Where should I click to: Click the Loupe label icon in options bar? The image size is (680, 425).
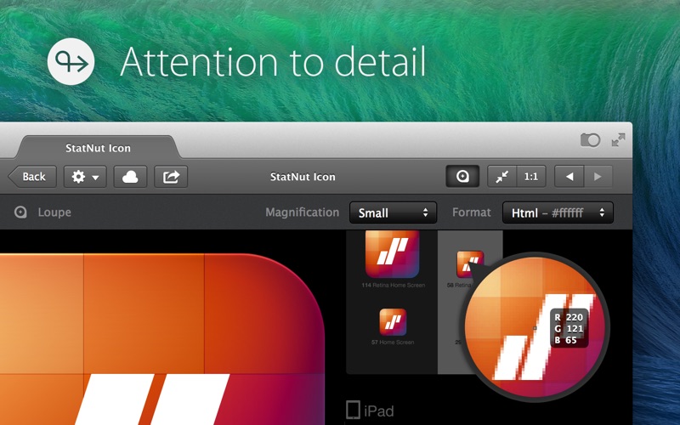click(20, 212)
